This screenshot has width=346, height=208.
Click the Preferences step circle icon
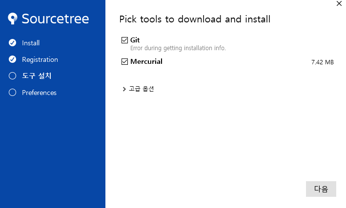point(12,93)
